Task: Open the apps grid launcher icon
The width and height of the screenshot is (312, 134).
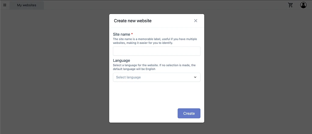Action: (5, 5)
